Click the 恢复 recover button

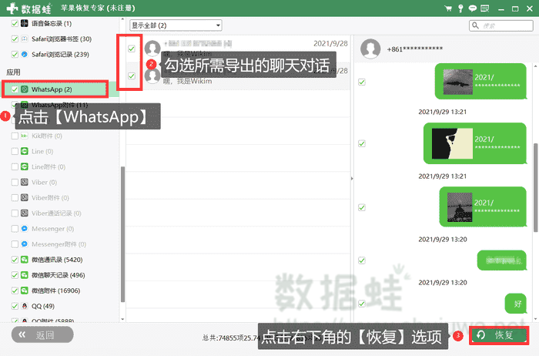499,335
